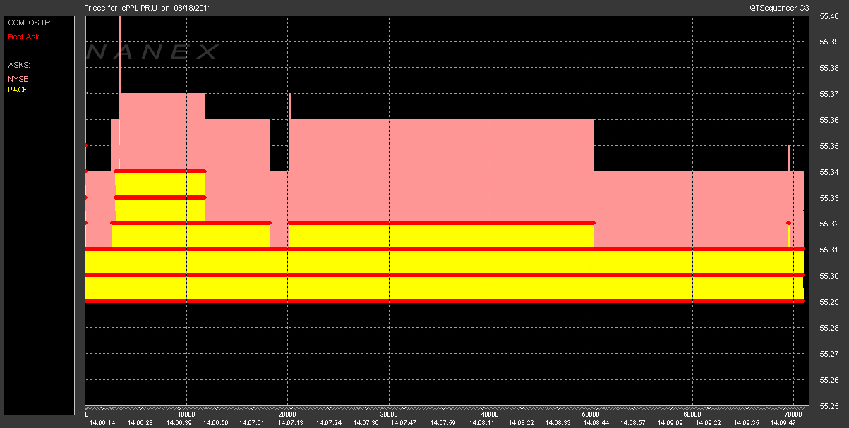Click the 55.29 price axis label

pyautogui.click(x=829, y=302)
